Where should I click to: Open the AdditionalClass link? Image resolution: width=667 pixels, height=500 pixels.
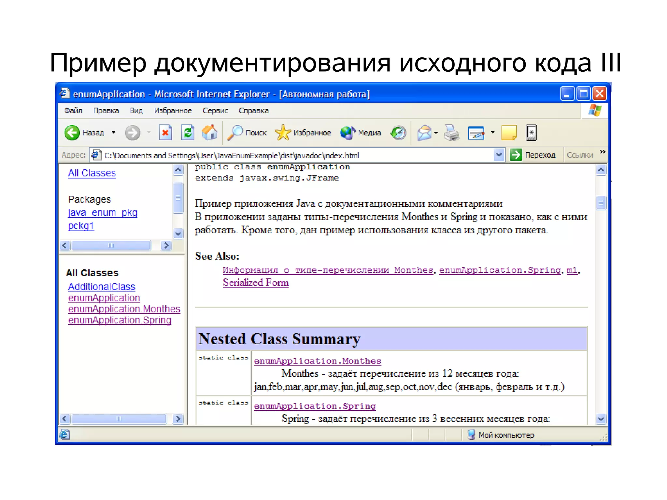102,287
